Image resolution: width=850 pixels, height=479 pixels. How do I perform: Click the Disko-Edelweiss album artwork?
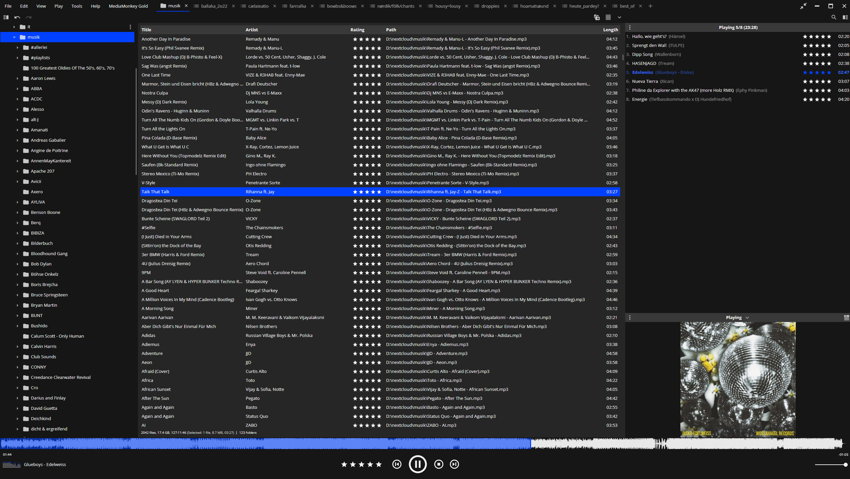pos(738,380)
